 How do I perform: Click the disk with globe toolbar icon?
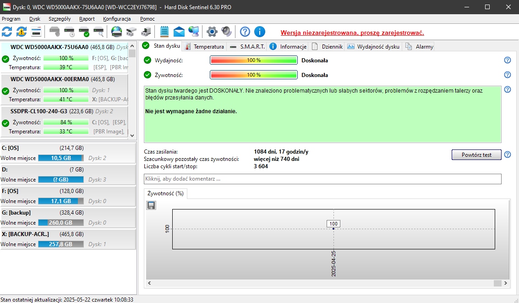117,32
